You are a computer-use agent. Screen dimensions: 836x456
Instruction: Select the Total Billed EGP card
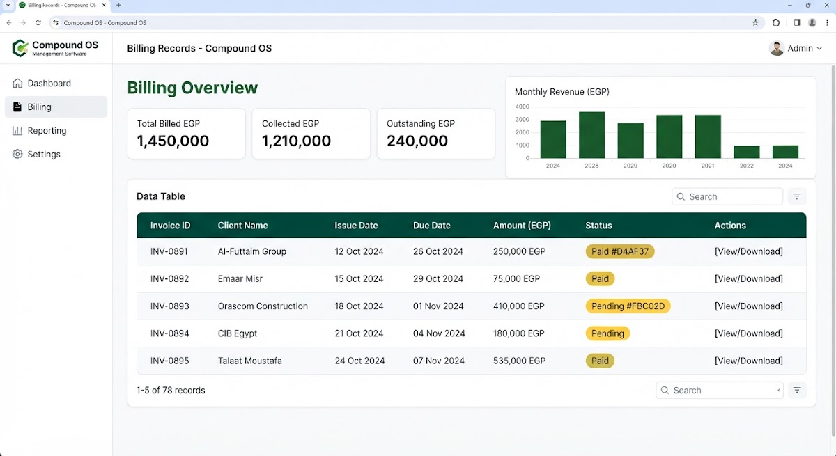point(186,134)
